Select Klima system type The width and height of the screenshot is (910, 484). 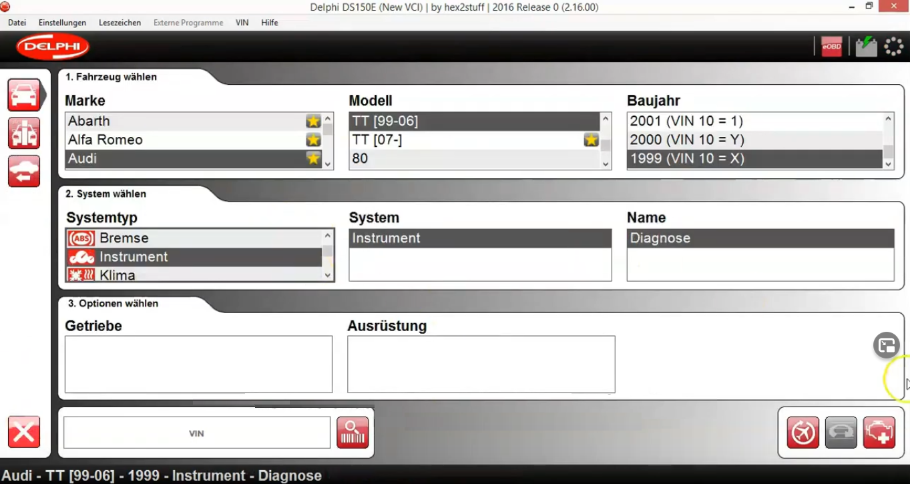(x=194, y=274)
